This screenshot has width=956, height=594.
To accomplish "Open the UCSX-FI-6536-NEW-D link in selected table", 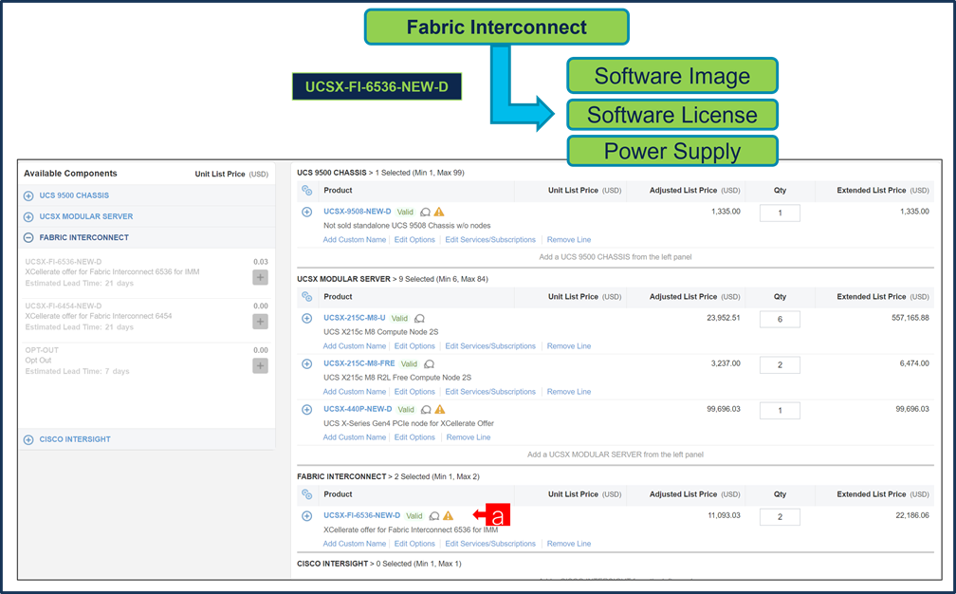I will tap(361, 515).
